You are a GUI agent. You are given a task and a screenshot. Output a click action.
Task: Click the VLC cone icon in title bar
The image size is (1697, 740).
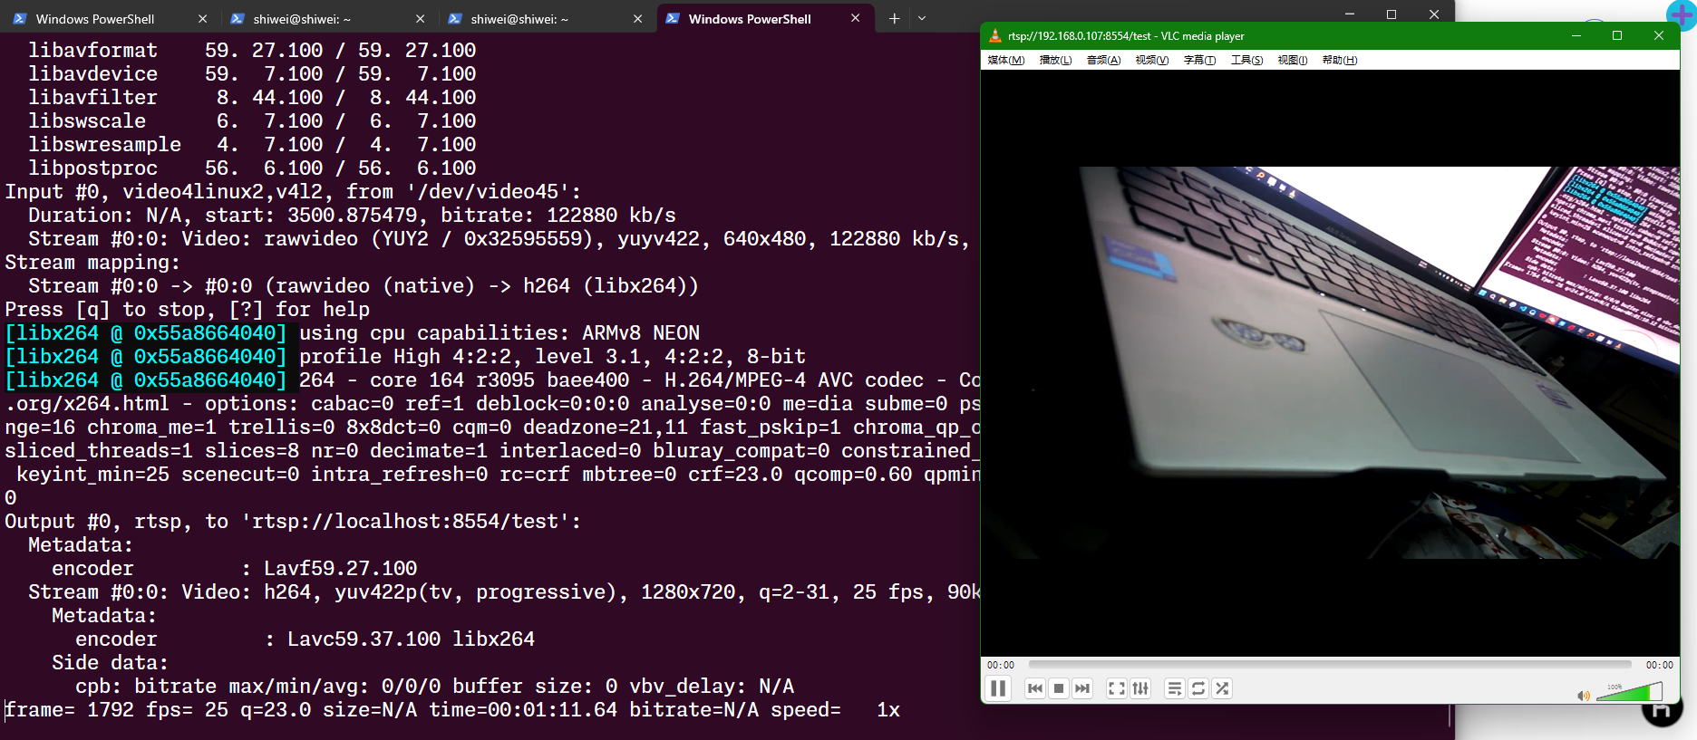(994, 35)
